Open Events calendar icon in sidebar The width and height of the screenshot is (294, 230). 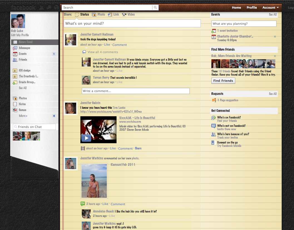click(15, 54)
